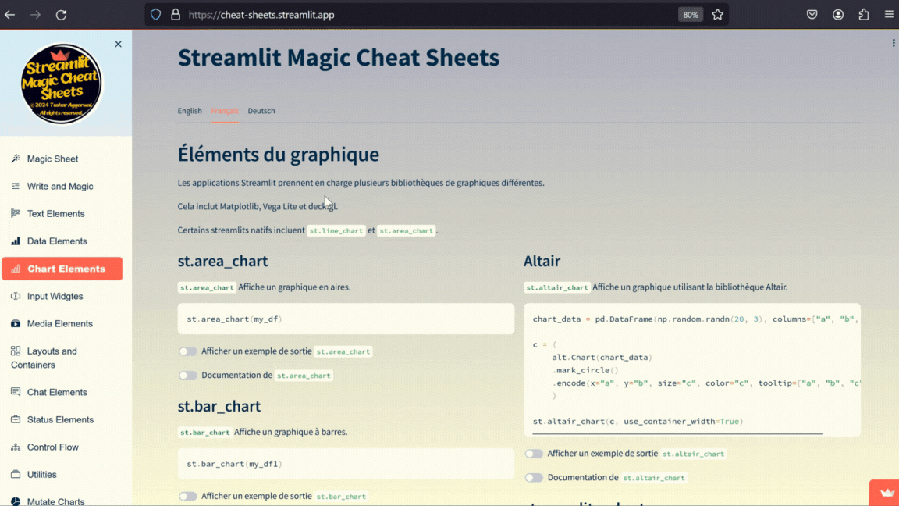Open the Magic Sheet page
Screen dimensions: 899x506
62,159
